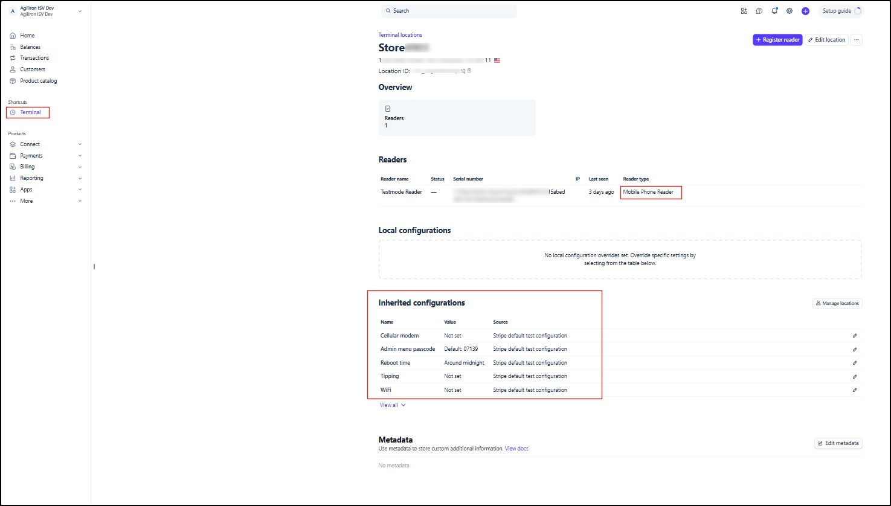
Task: Open the View docs link
Action: click(516, 449)
